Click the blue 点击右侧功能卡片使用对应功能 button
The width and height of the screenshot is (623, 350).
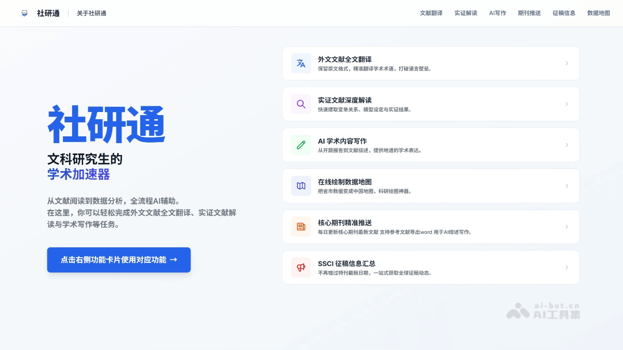pos(119,260)
